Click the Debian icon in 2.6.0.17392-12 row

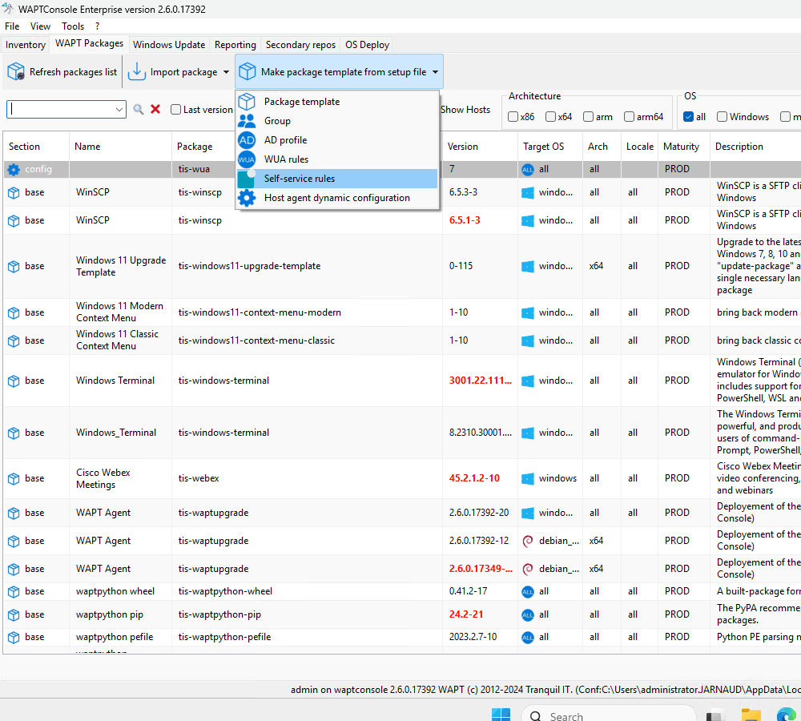point(528,541)
